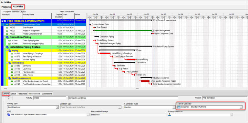Open the Resources details tab
This screenshot has width=248, height=123.
(22, 94)
